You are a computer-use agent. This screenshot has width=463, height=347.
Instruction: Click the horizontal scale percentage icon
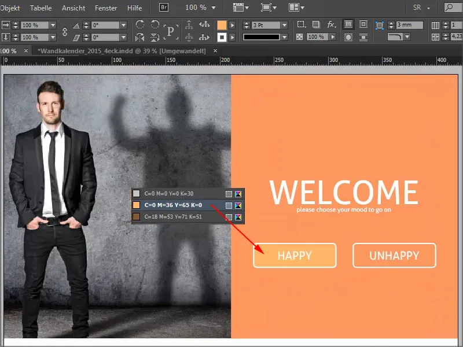(x=6, y=25)
